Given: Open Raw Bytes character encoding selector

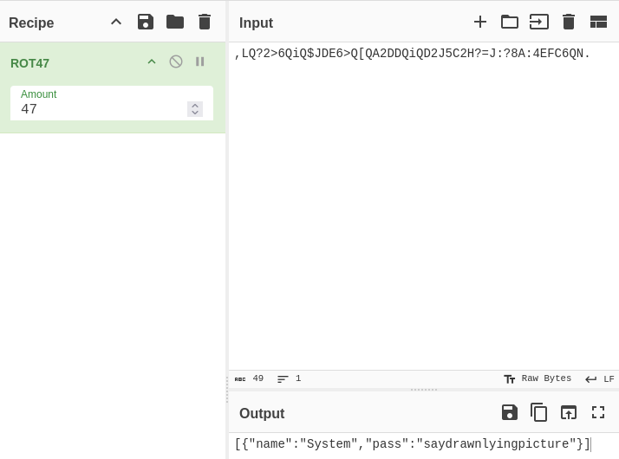Looking at the screenshot, I should pyautogui.click(x=538, y=378).
